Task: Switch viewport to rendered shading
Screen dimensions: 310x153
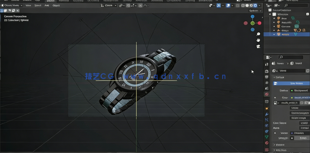Action: (255, 5)
